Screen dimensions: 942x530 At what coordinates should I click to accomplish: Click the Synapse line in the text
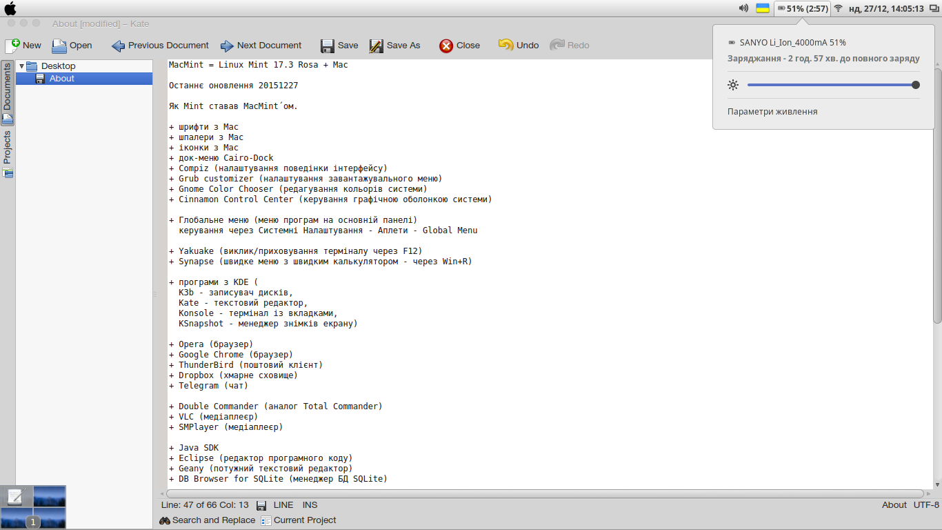click(x=321, y=262)
